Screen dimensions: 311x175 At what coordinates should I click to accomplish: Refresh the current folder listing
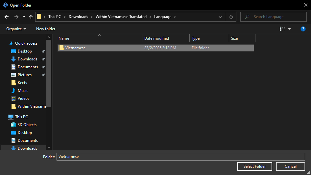231,17
